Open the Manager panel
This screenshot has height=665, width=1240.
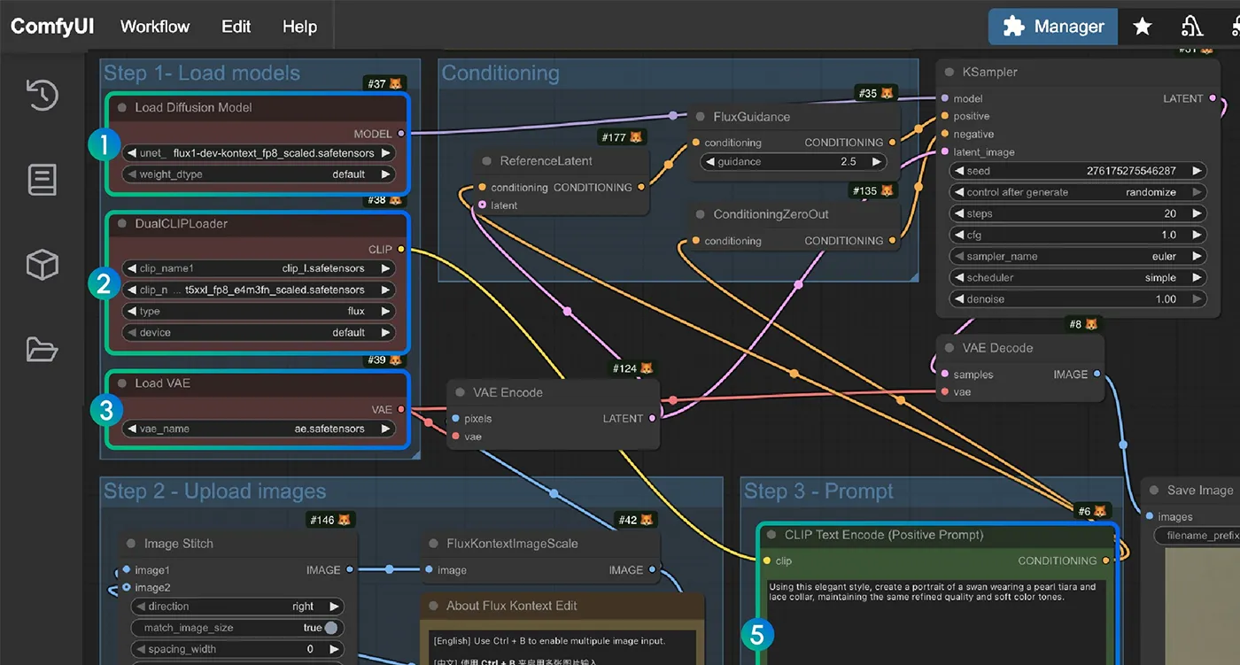click(1053, 27)
